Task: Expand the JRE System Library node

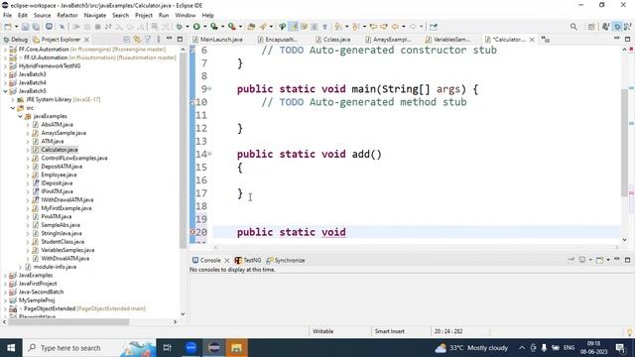Action: click(x=13, y=99)
